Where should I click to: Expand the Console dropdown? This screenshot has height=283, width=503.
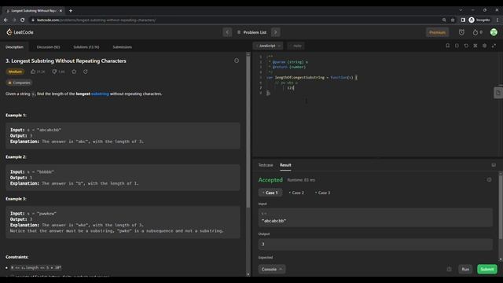coord(272,269)
